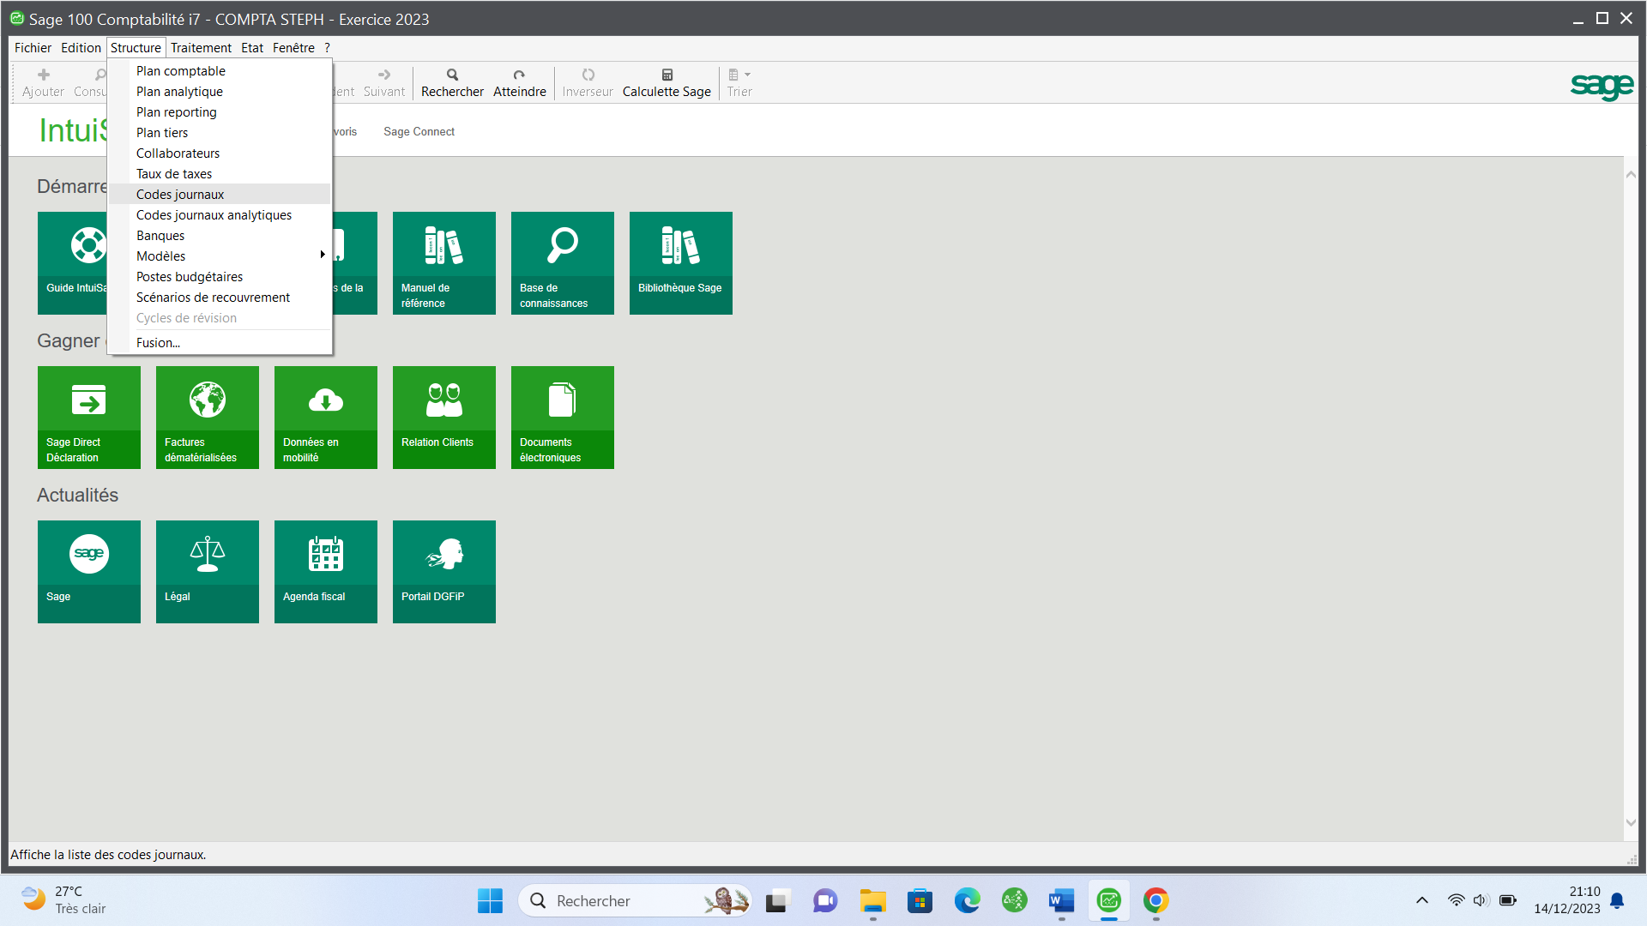Viewport: 1647px width, 926px height.
Task: Click the Suivant toolbar arrow
Action: coord(383,83)
